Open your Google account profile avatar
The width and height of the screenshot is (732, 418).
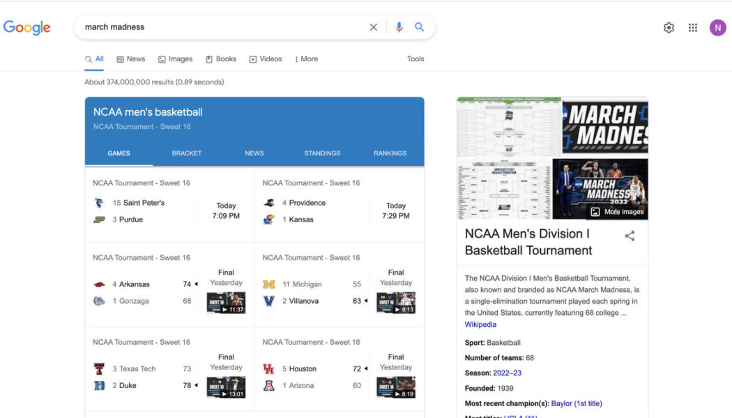click(717, 27)
